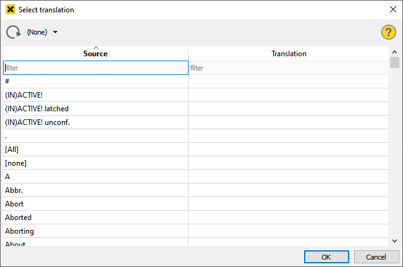Select the '[none]' row
Image resolution: width=403 pixels, height=267 pixels.
tap(196, 163)
